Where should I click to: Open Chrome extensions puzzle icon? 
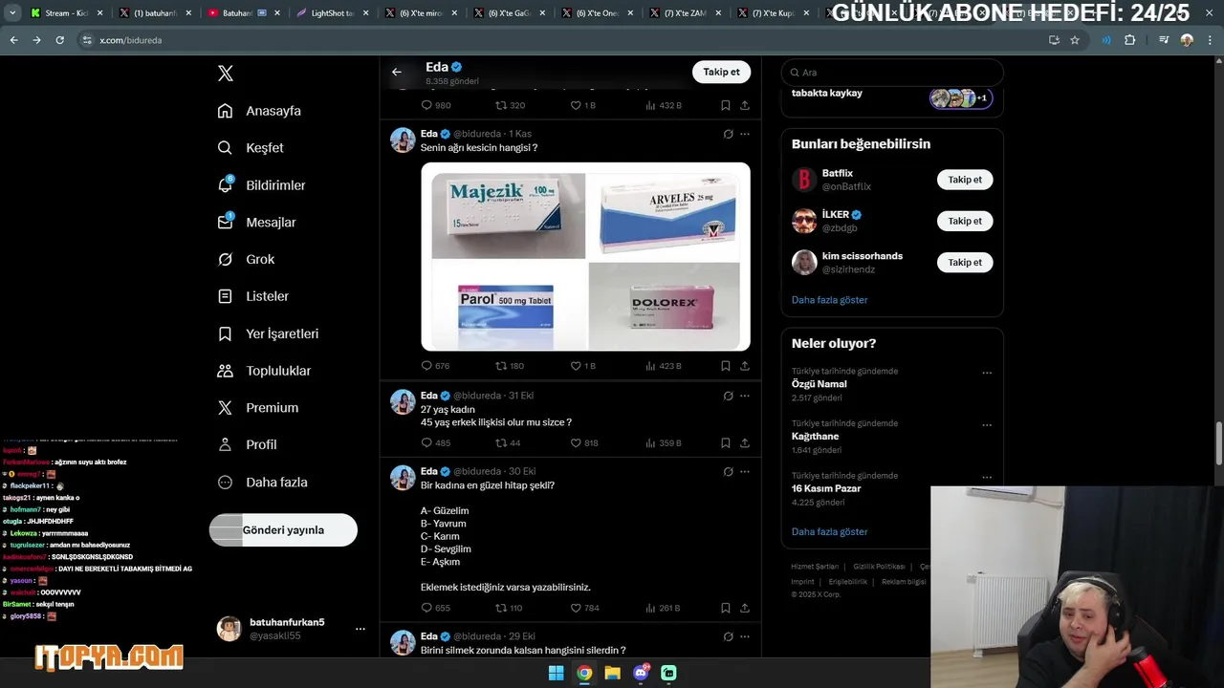(x=1130, y=40)
